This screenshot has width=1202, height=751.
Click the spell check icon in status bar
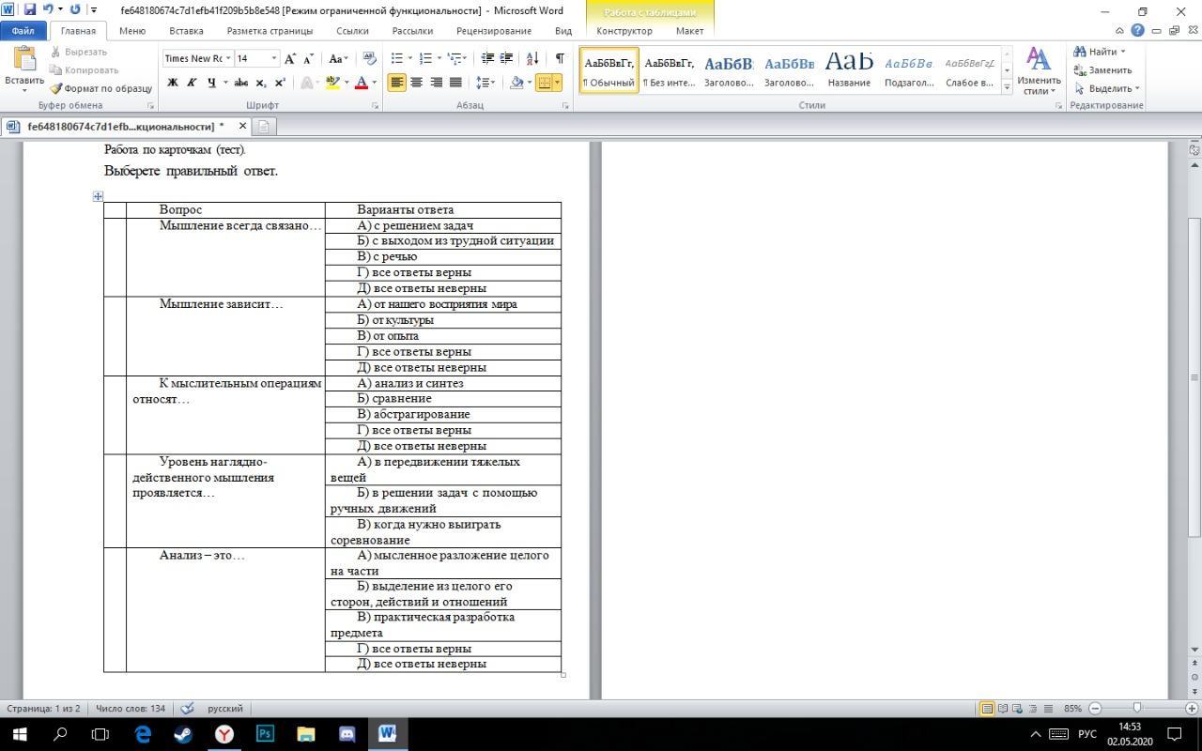click(187, 709)
